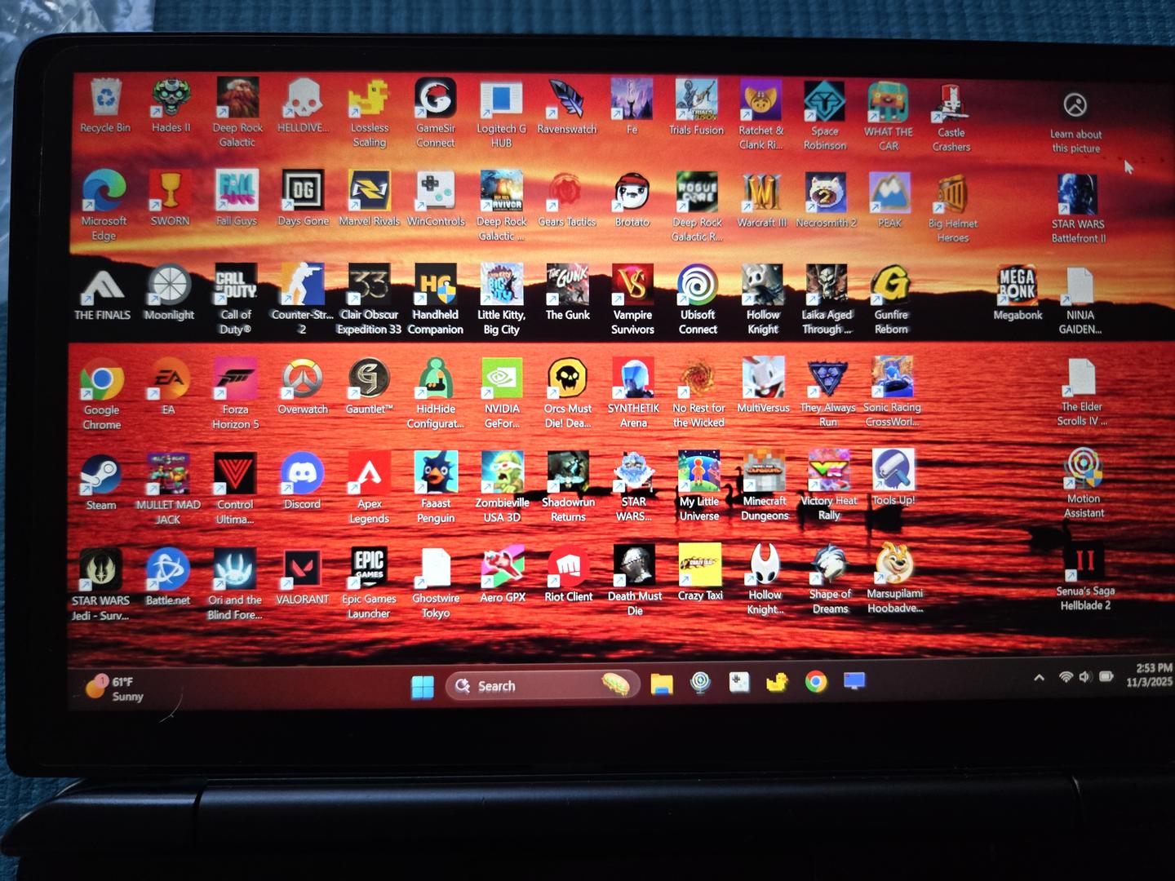Viewport: 1175px width, 881px height.
Task: Select the Overwatch desktop icon
Action: [303, 379]
